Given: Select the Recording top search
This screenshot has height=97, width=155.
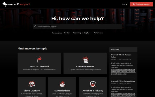Looking at the screenshot, I should (77, 33).
